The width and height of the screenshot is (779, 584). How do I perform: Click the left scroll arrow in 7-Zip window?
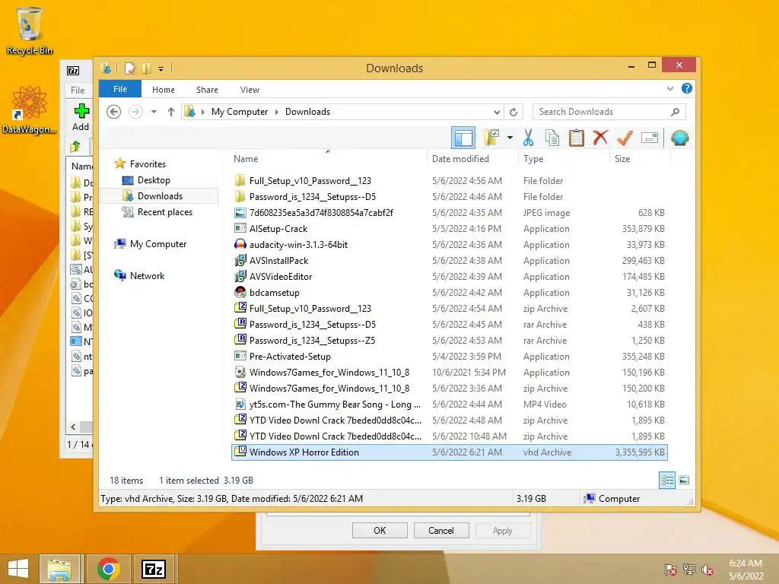[x=73, y=427]
